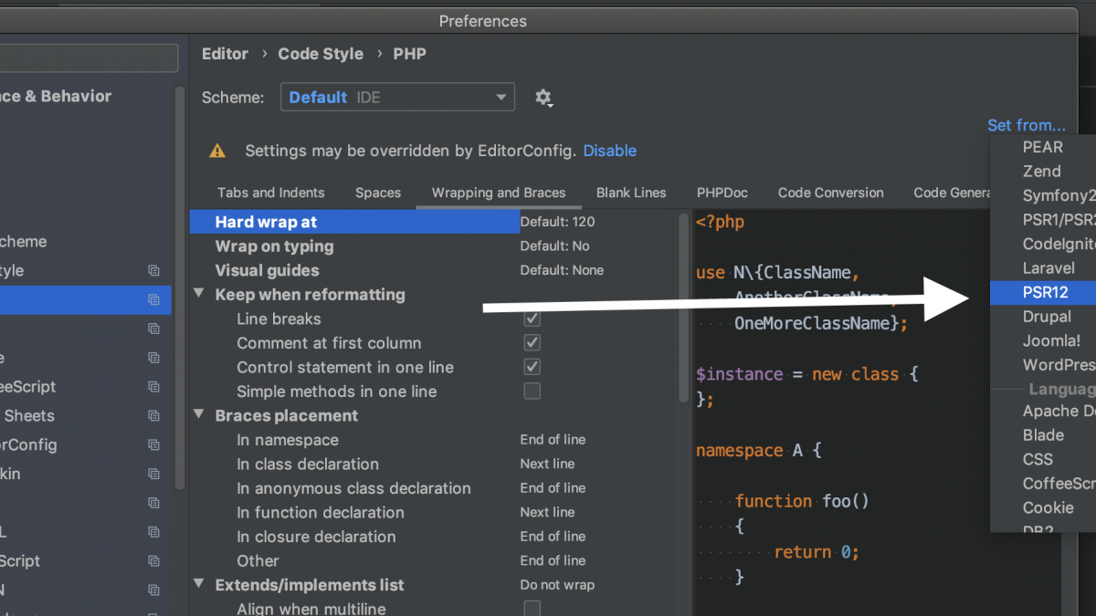This screenshot has width=1096, height=616.
Task: Click the Set from... link
Action: pos(1027,125)
